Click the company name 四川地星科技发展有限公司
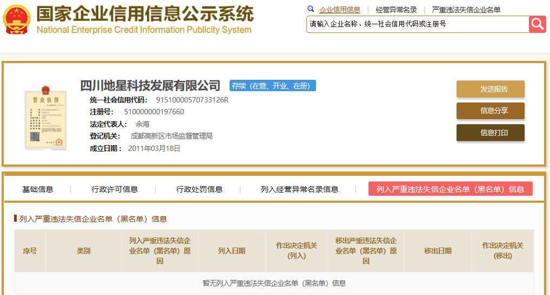The width and height of the screenshot is (550, 295). 150,85
